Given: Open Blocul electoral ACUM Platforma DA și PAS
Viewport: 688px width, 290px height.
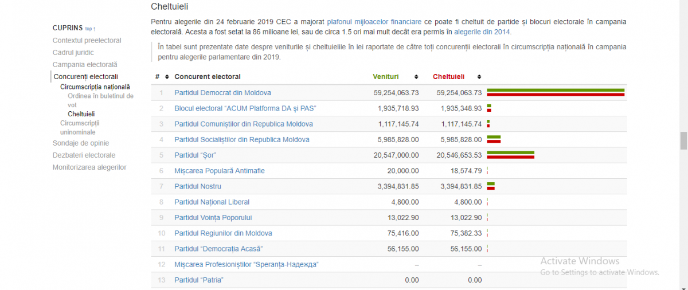Looking at the screenshot, I should coord(246,108).
